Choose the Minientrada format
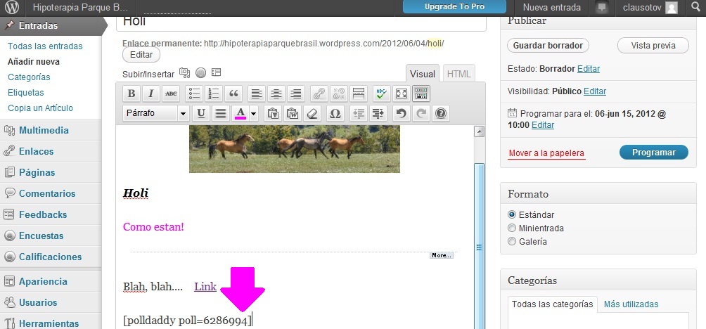706x329 pixels. coord(512,228)
